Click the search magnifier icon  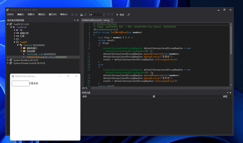tap(129, 15)
